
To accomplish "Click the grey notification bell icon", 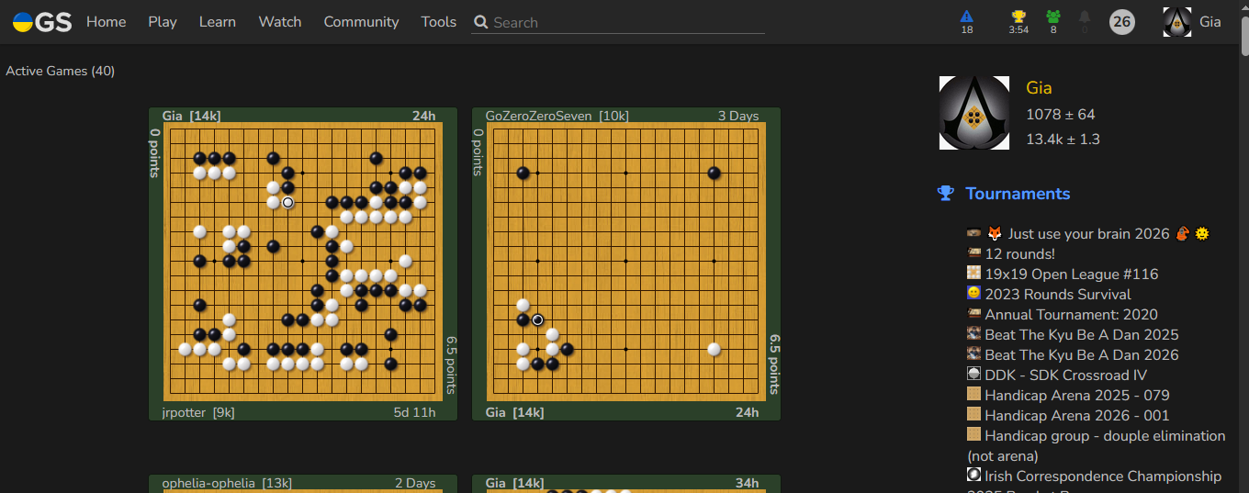I will pyautogui.click(x=1085, y=17).
